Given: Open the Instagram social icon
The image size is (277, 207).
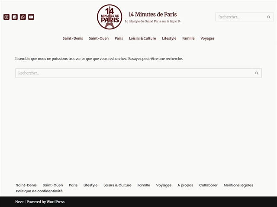Looking at the screenshot, I should click(6, 17).
